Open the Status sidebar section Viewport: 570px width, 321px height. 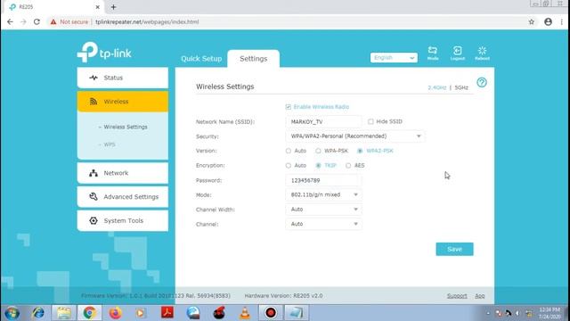pos(123,78)
